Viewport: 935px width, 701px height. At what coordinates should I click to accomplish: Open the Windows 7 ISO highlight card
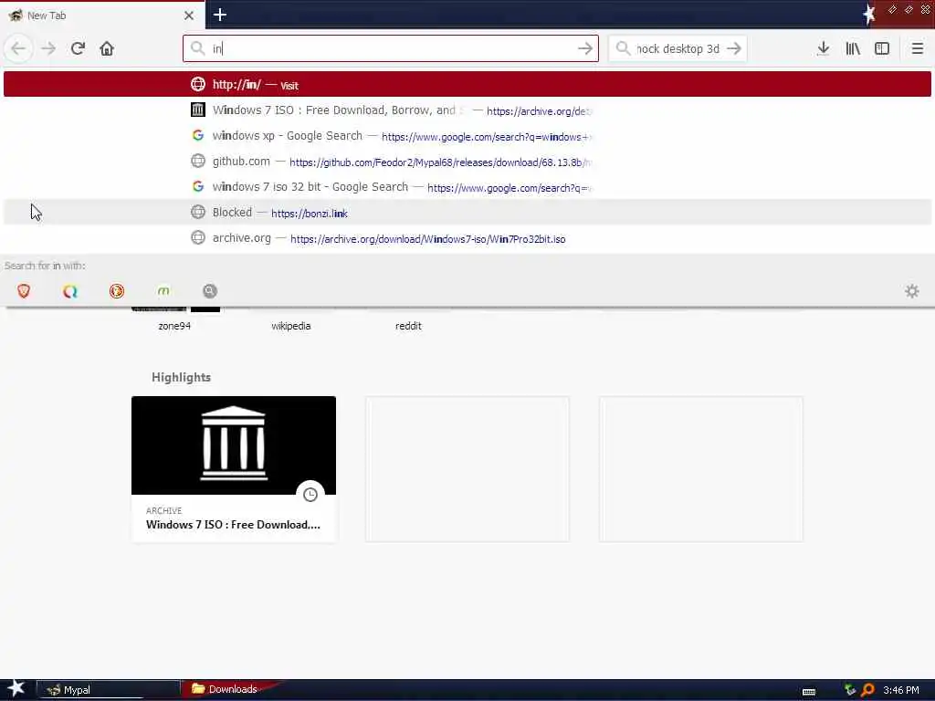click(234, 469)
